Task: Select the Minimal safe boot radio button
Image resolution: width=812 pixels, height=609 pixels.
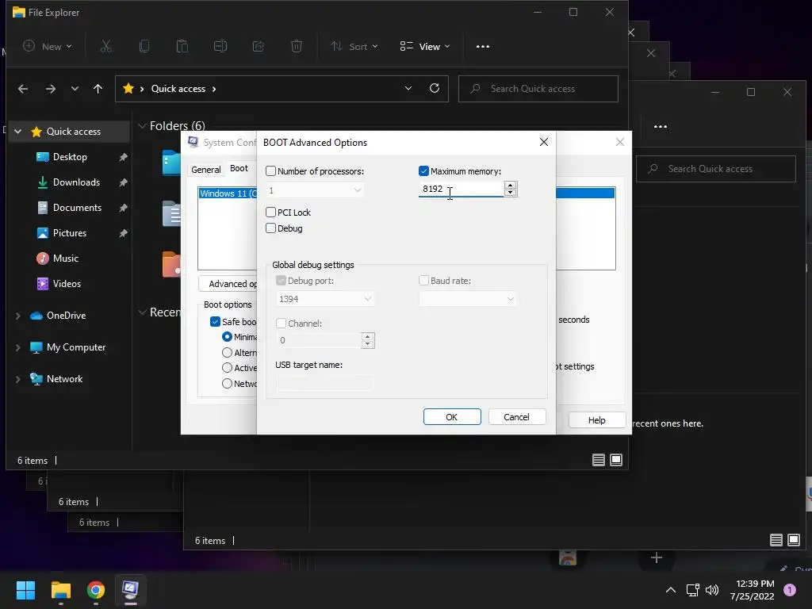Action: coord(227,336)
